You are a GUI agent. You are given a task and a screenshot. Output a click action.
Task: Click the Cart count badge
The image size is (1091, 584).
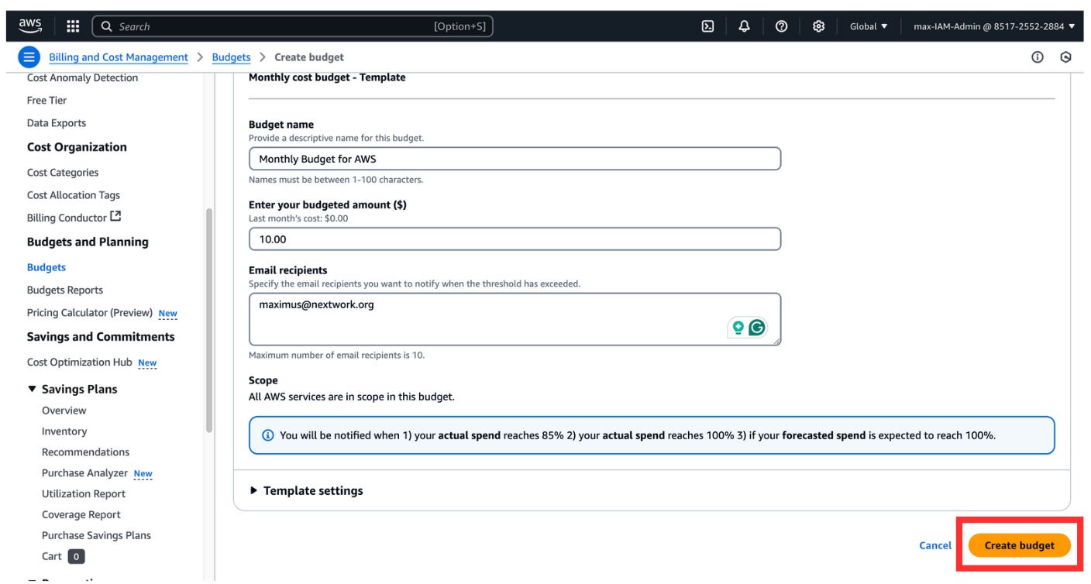[x=76, y=556]
